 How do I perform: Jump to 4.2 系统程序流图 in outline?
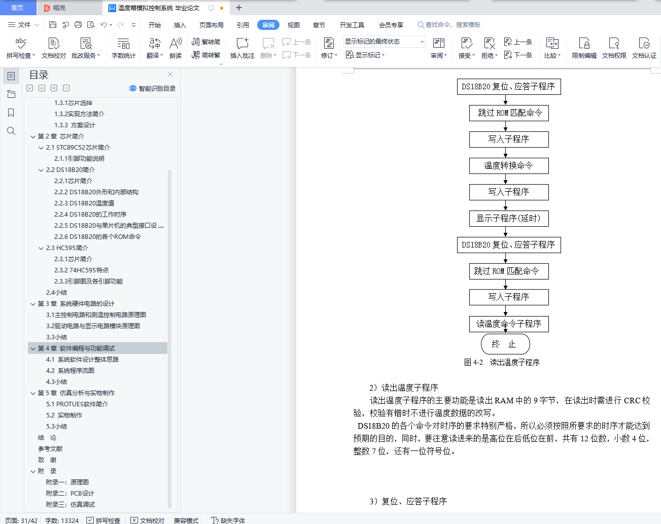click(x=70, y=371)
